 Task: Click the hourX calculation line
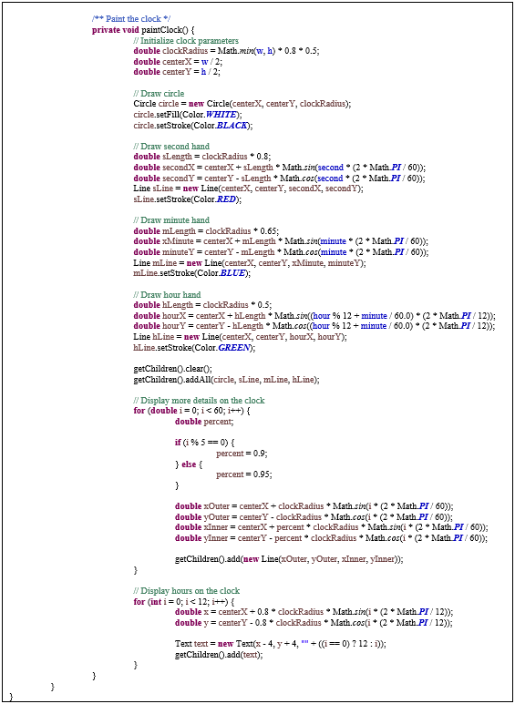click(314, 315)
